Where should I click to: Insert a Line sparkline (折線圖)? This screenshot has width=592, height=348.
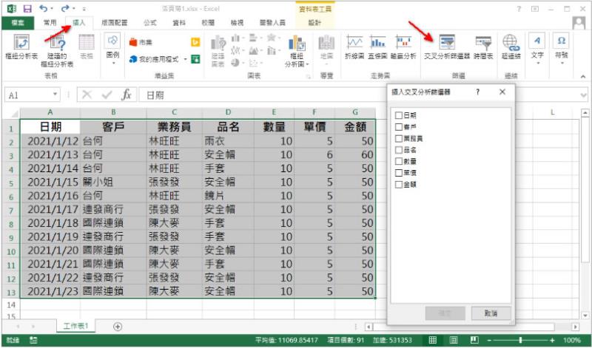(x=354, y=47)
